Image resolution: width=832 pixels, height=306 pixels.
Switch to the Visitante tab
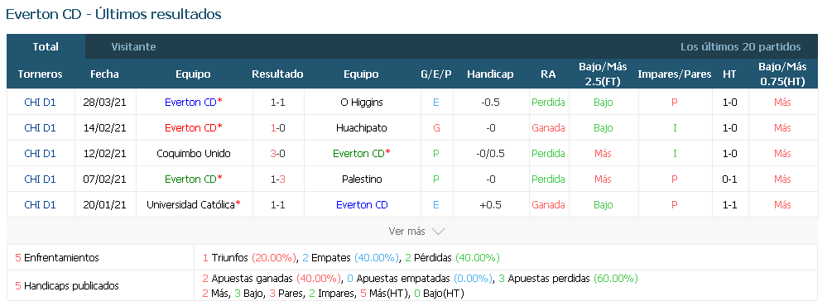(x=134, y=46)
